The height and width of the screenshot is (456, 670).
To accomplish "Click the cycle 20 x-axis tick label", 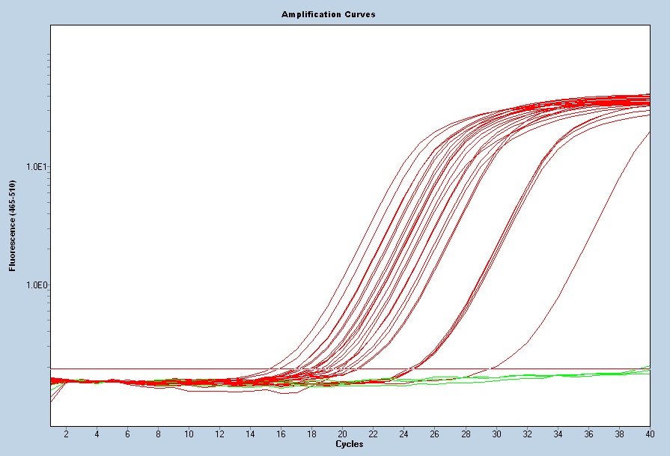I will (342, 434).
